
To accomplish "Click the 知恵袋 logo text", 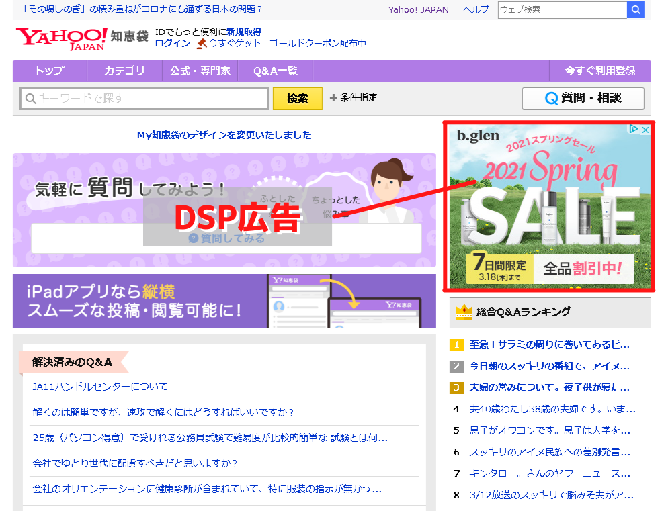I will coord(129,36).
